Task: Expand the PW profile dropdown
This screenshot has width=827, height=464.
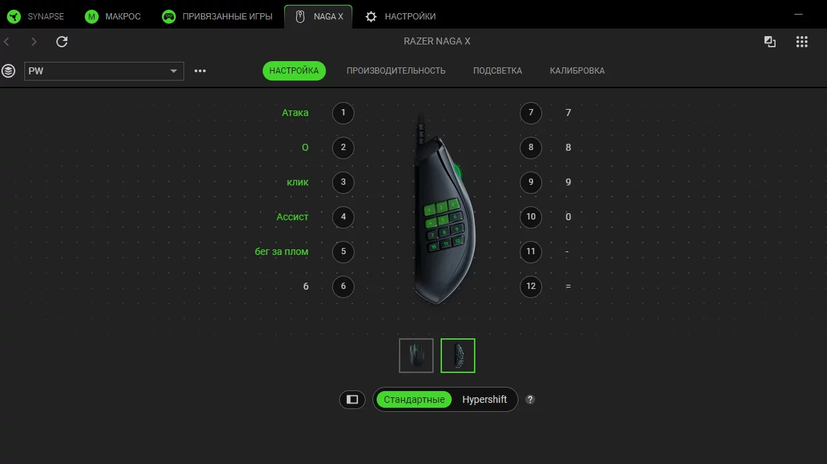Action: point(174,71)
